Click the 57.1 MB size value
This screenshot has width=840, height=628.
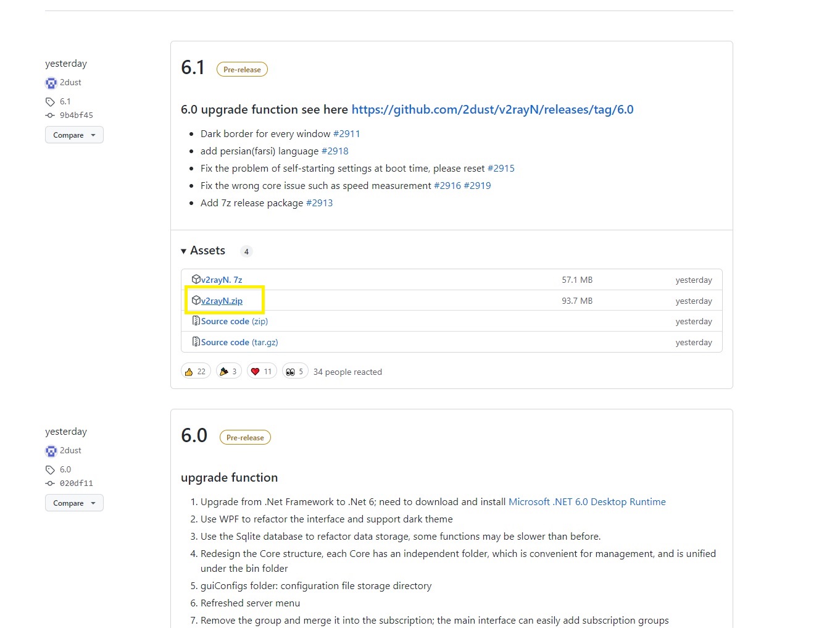tap(577, 280)
